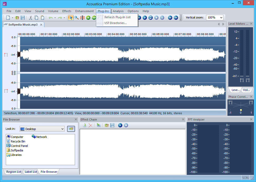Viewport: 256px width, 182px height.
Task: Click the green left arrow icon
Action: point(88,18)
